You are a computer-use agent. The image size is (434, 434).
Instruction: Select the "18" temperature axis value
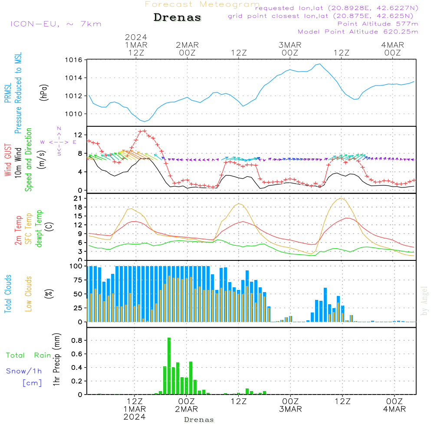pyautogui.click(x=78, y=207)
